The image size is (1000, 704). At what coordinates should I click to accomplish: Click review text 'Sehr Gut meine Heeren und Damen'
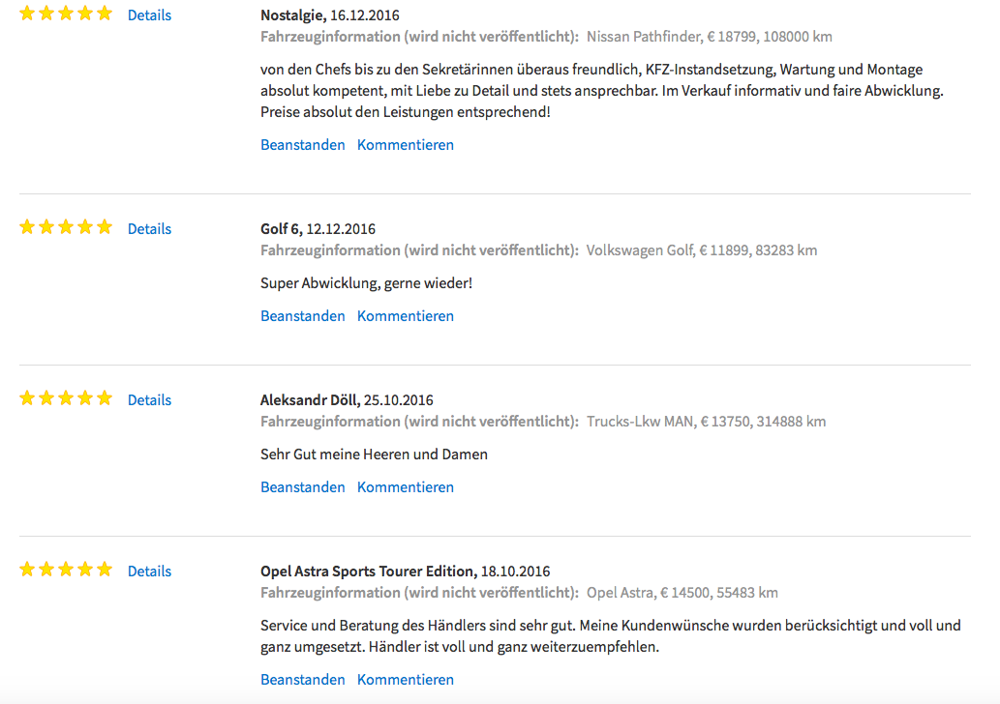(374, 455)
